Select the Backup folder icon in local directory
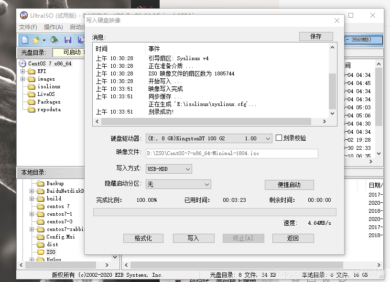The width and height of the screenshot is (390, 282). tap(41, 183)
